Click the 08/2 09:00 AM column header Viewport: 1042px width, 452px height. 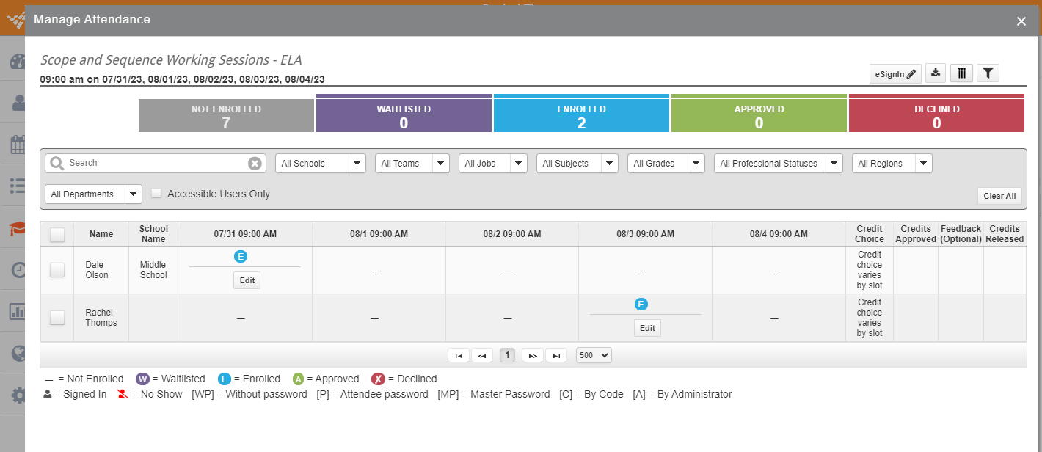coord(511,234)
